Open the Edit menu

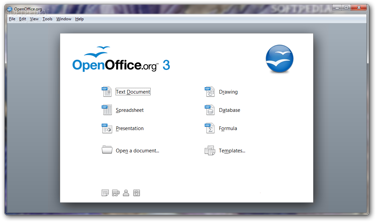[23, 19]
